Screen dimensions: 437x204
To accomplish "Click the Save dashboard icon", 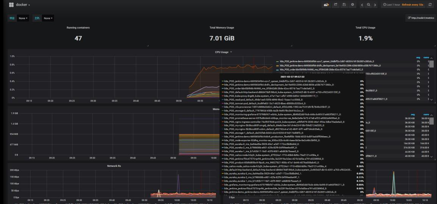I will (344, 5).
